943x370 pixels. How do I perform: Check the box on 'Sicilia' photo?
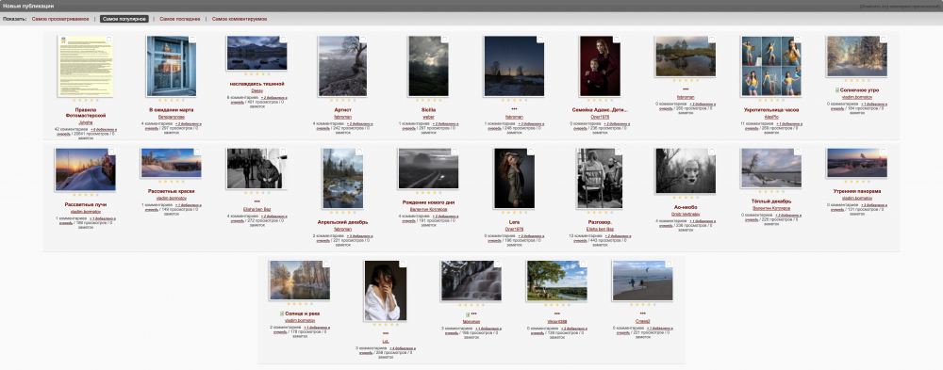click(444, 40)
